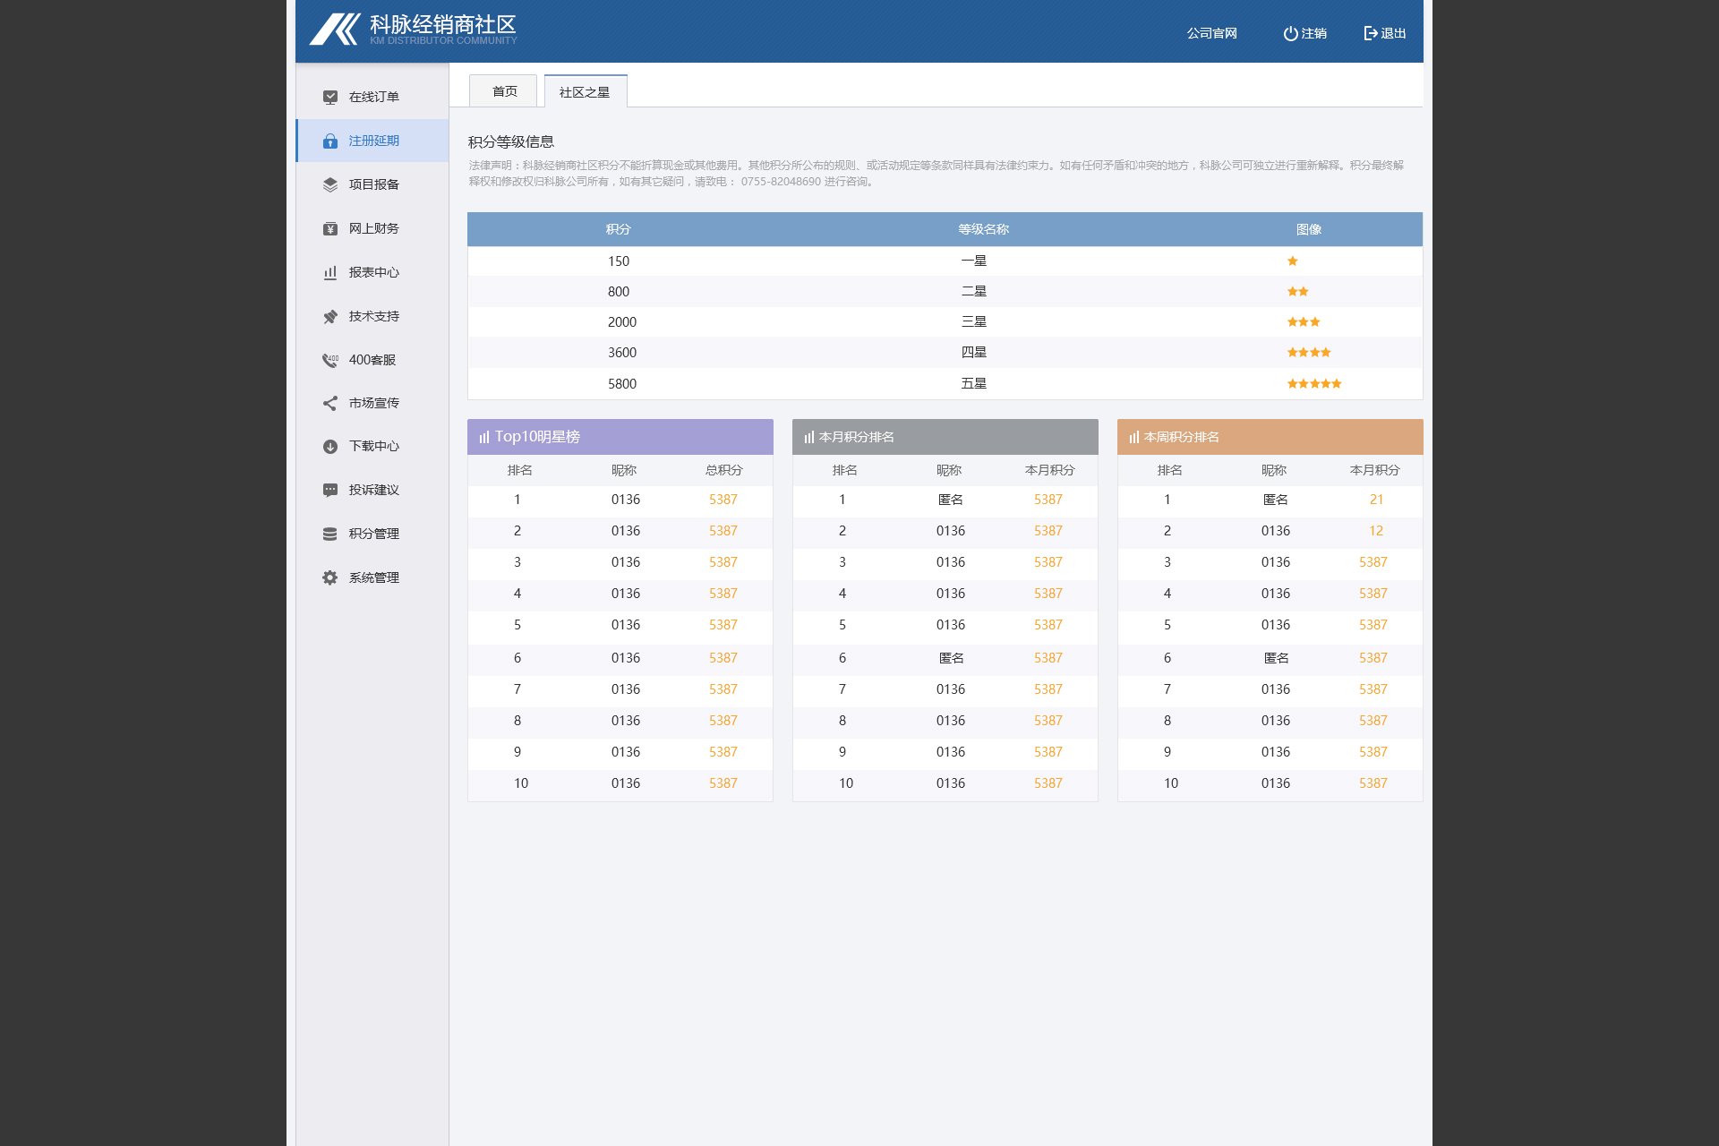The image size is (1719, 1146).
Task: Click the yen icon for 网上财务
Action: click(330, 228)
